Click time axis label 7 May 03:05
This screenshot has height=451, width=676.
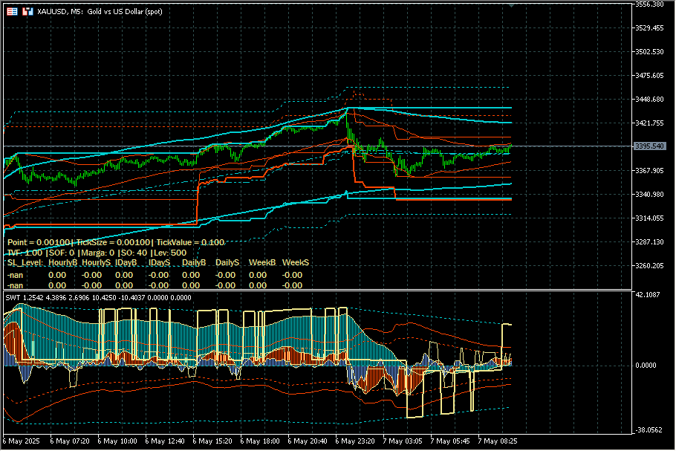pos(402,441)
